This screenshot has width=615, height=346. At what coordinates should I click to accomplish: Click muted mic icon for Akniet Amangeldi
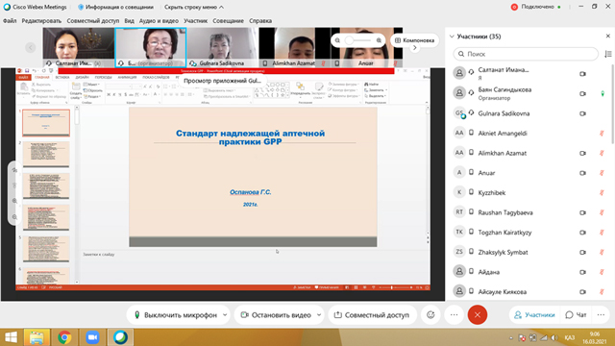click(x=602, y=134)
